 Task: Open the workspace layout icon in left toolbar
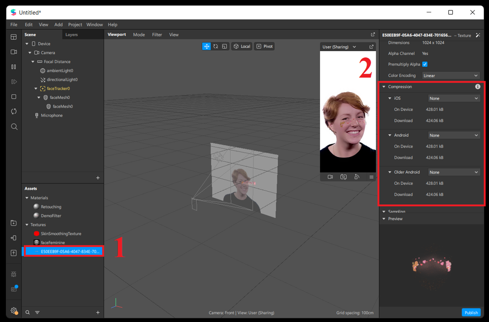click(13, 37)
